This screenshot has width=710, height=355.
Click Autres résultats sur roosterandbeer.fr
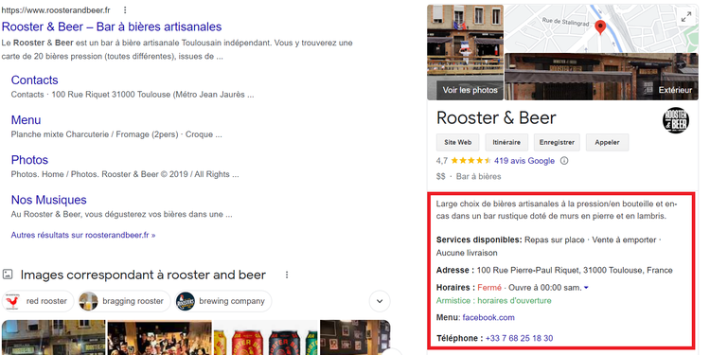(x=83, y=236)
